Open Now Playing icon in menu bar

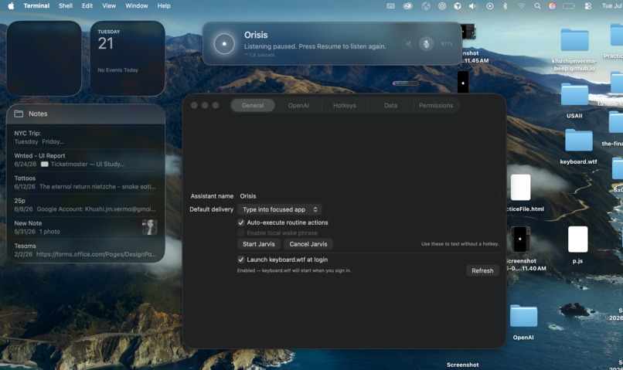(489, 6)
